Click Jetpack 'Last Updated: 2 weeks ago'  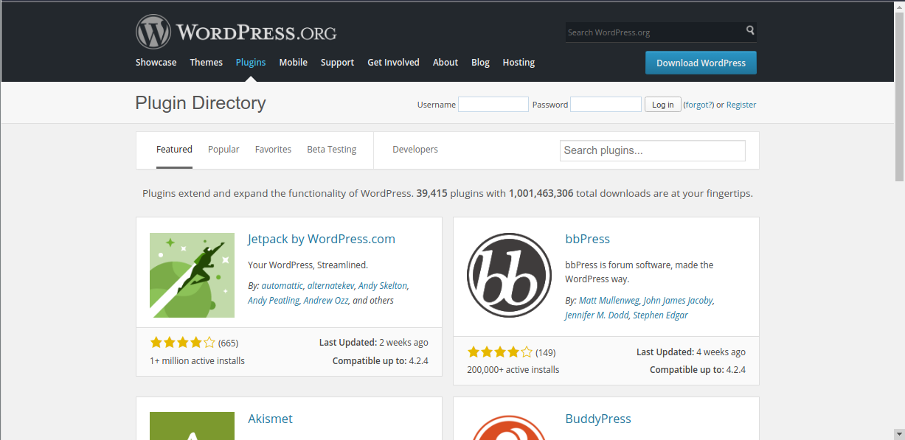373,343
